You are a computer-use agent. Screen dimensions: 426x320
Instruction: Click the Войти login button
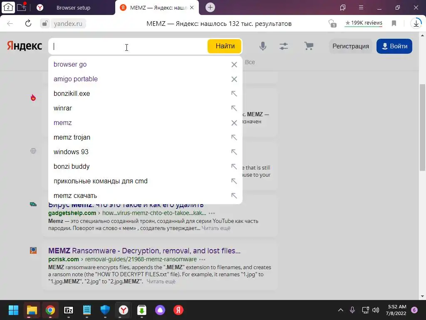(394, 46)
